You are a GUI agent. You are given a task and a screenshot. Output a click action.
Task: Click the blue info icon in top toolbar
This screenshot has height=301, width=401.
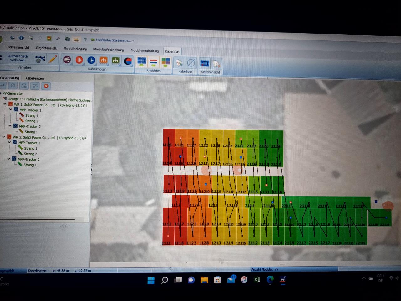click(x=21, y=38)
